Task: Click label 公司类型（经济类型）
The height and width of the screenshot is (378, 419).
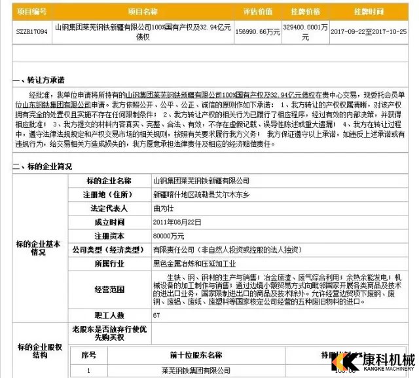Action: pyautogui.click(x=109, y=250)
